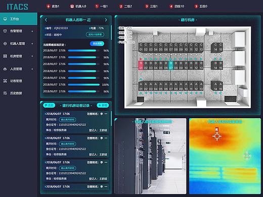Click the icon beside 人员管理
Viewport: 263px width, 197px height.
tap(5, 69)
